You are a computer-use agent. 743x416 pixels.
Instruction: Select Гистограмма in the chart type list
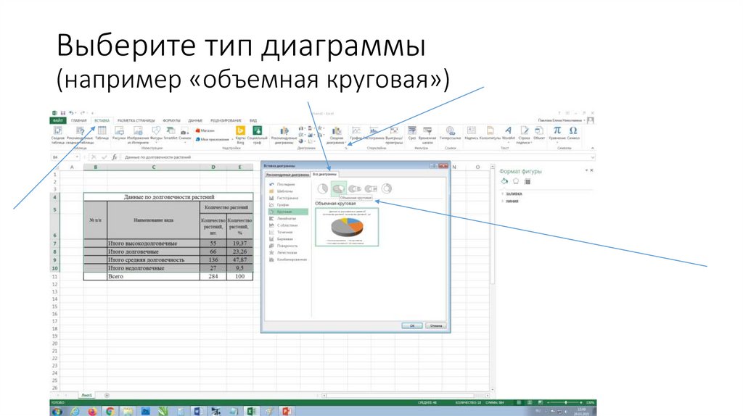(x=287, y=198)
